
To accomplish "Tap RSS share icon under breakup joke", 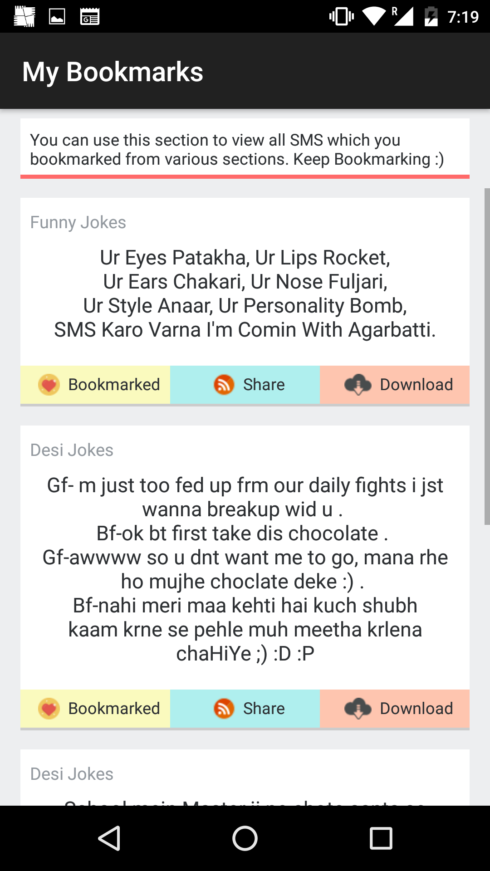I will point(224,709).
